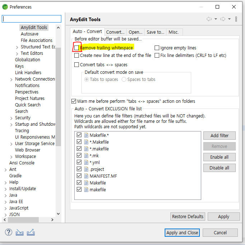The image size is (245, 245).
Task: Switch to the Open... tab
Action: click(136, 32)
